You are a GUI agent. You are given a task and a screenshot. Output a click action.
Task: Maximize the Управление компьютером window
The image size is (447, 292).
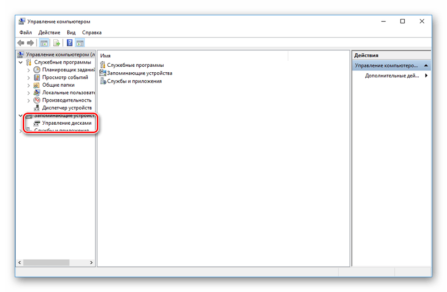402,21
